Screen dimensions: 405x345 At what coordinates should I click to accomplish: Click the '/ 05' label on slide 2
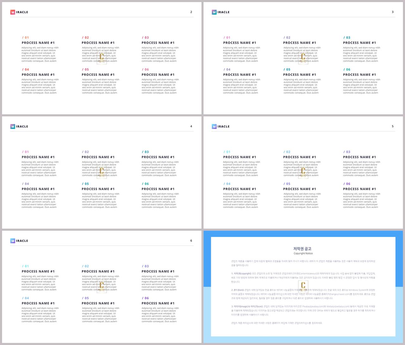point(85,69)
